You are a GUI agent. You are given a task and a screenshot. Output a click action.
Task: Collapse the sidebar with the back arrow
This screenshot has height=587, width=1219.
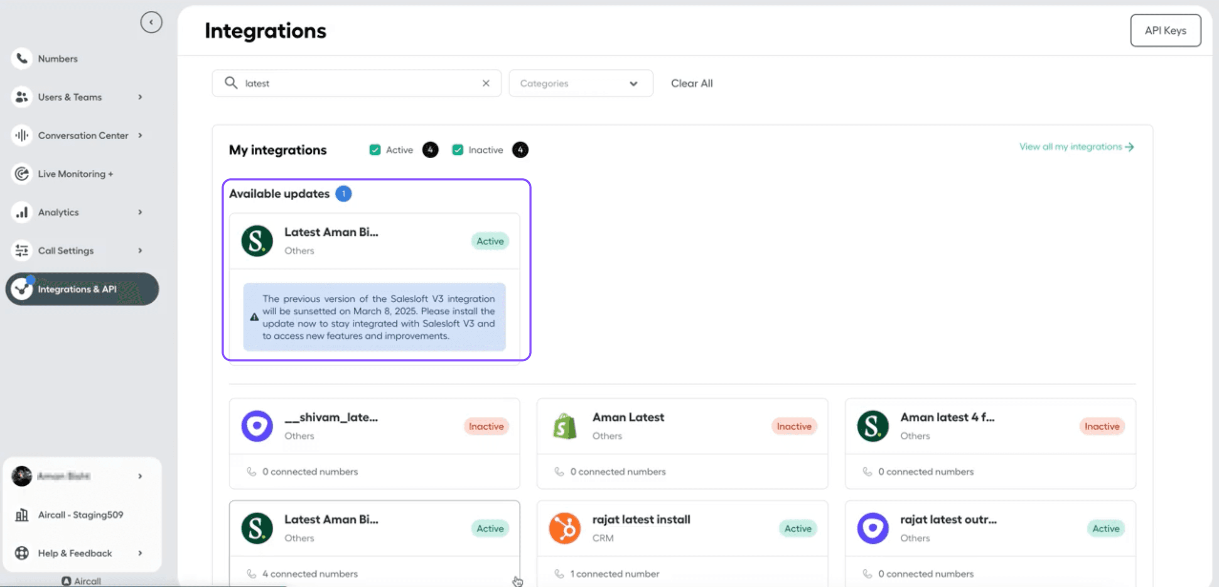click(x=151, y=22)
